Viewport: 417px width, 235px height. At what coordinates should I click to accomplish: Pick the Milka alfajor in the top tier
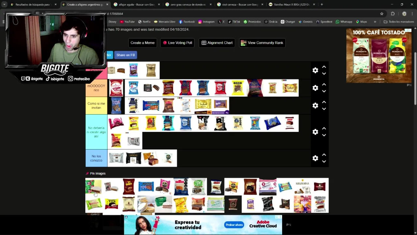coord(134,70)
